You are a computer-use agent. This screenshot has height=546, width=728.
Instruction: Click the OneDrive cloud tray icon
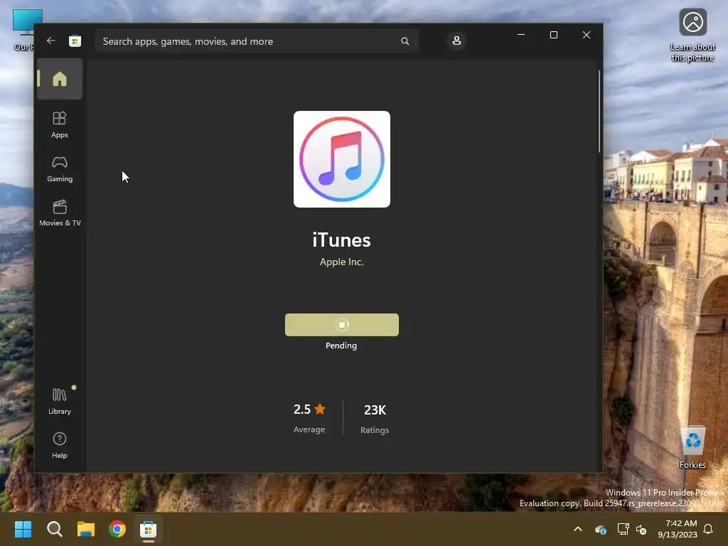pos(600,529)
